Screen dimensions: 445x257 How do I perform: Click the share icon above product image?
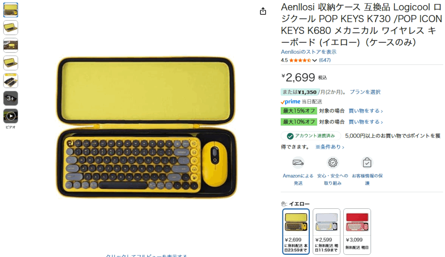tap(263, 11)
